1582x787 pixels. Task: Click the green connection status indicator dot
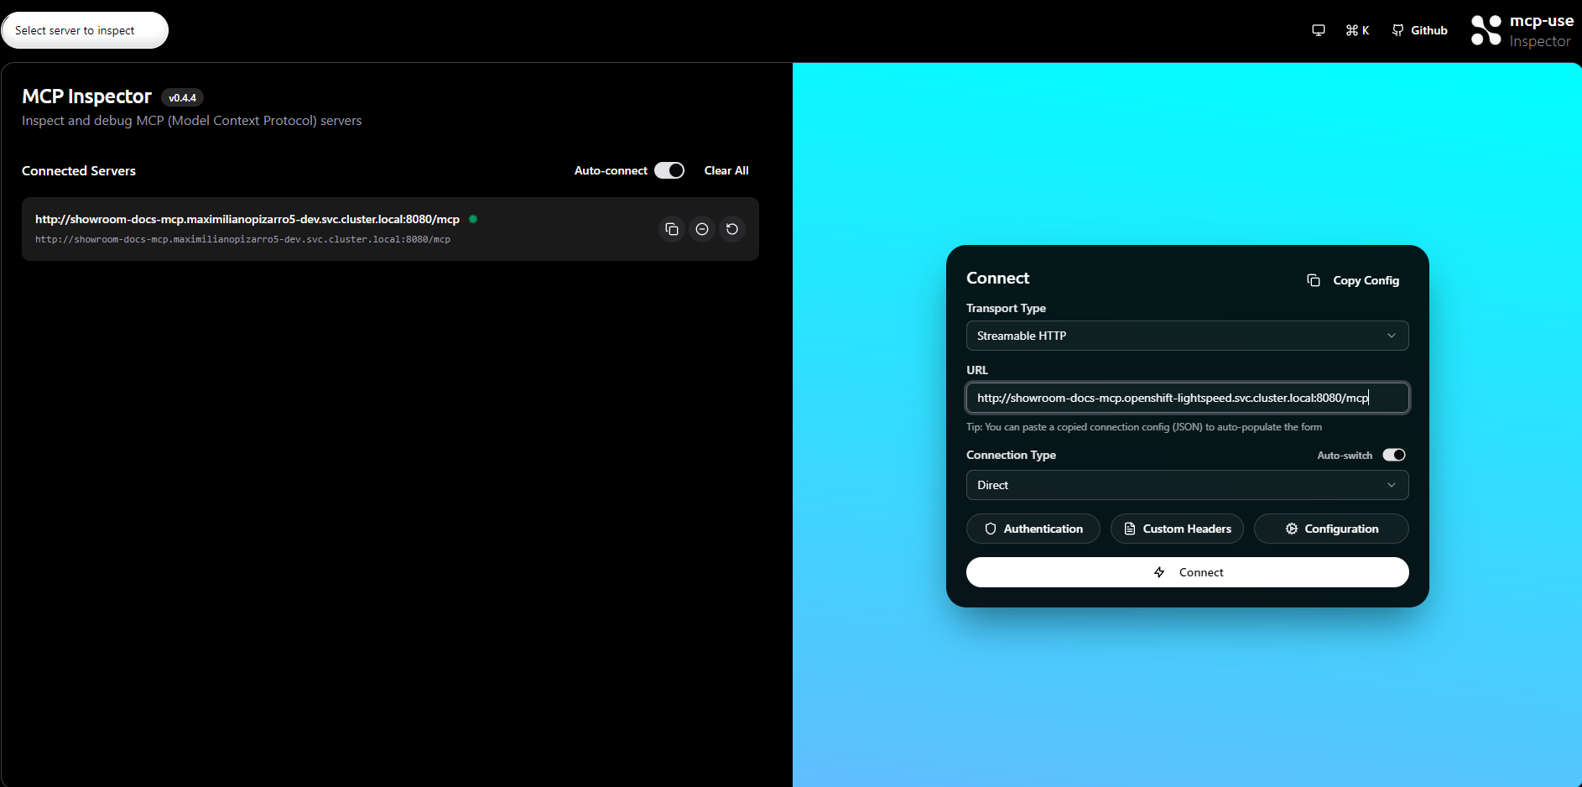[473, 219]
